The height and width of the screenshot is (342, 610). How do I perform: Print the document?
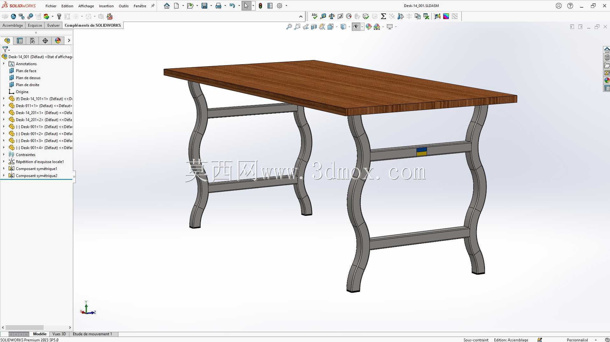pos(218,6)
